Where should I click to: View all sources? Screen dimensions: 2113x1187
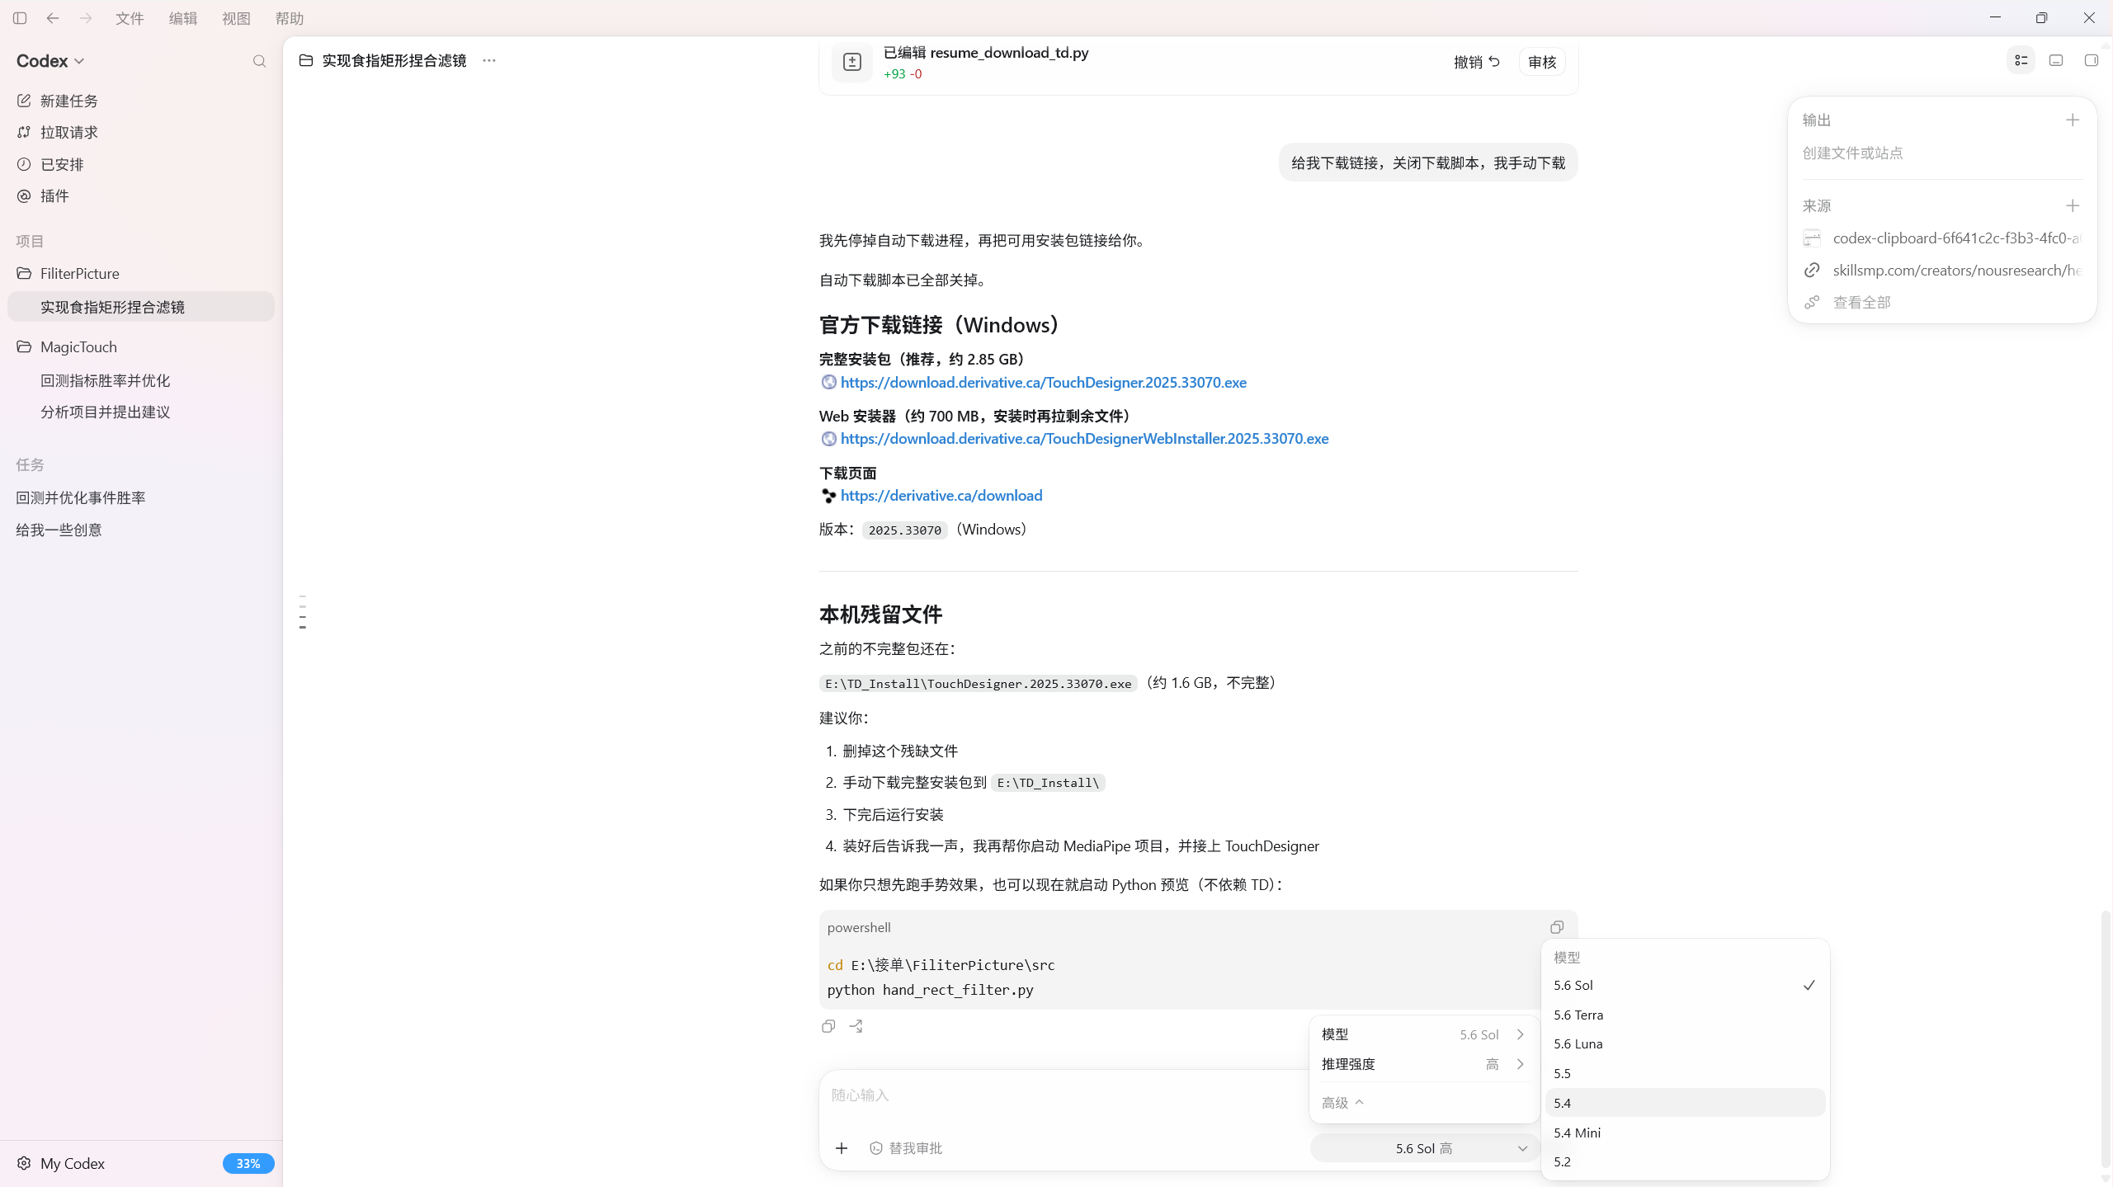[1847, 303]
